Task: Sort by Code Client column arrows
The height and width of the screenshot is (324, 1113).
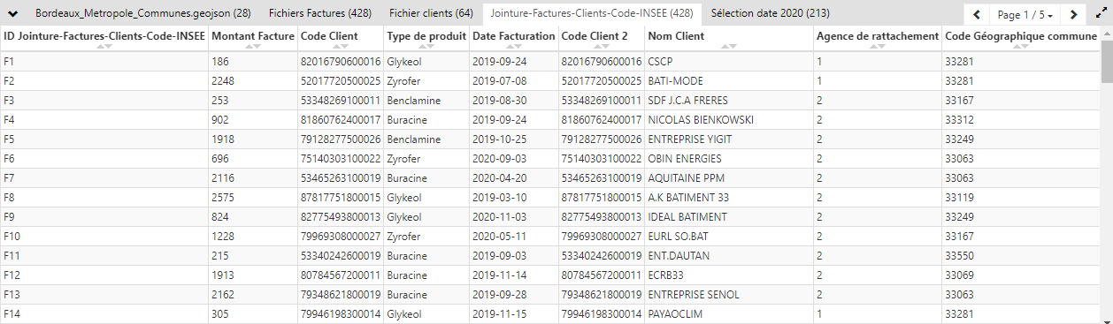Action: point(341,46)
